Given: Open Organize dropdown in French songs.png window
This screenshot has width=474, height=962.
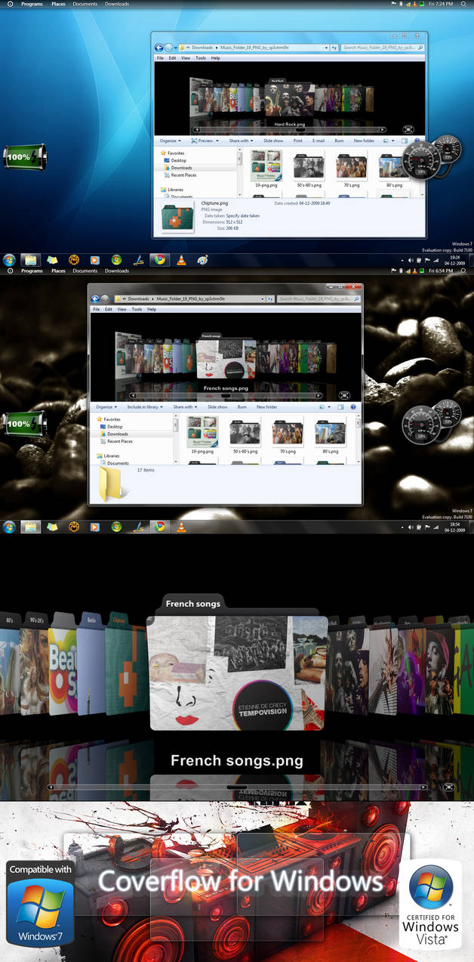Looking at the screenshot, I should (106, 407).
